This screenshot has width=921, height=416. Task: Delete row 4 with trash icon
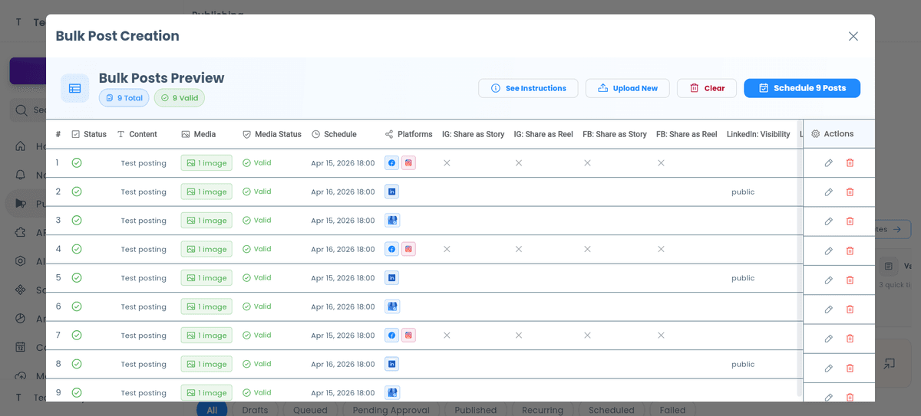coord(850,251)
